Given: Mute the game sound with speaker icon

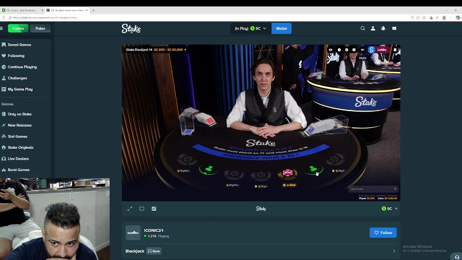Looking at the screenshot, I should 363,50.
